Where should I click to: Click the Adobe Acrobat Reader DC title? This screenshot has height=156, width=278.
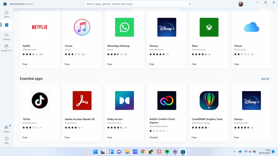click(x=80, y=119)
